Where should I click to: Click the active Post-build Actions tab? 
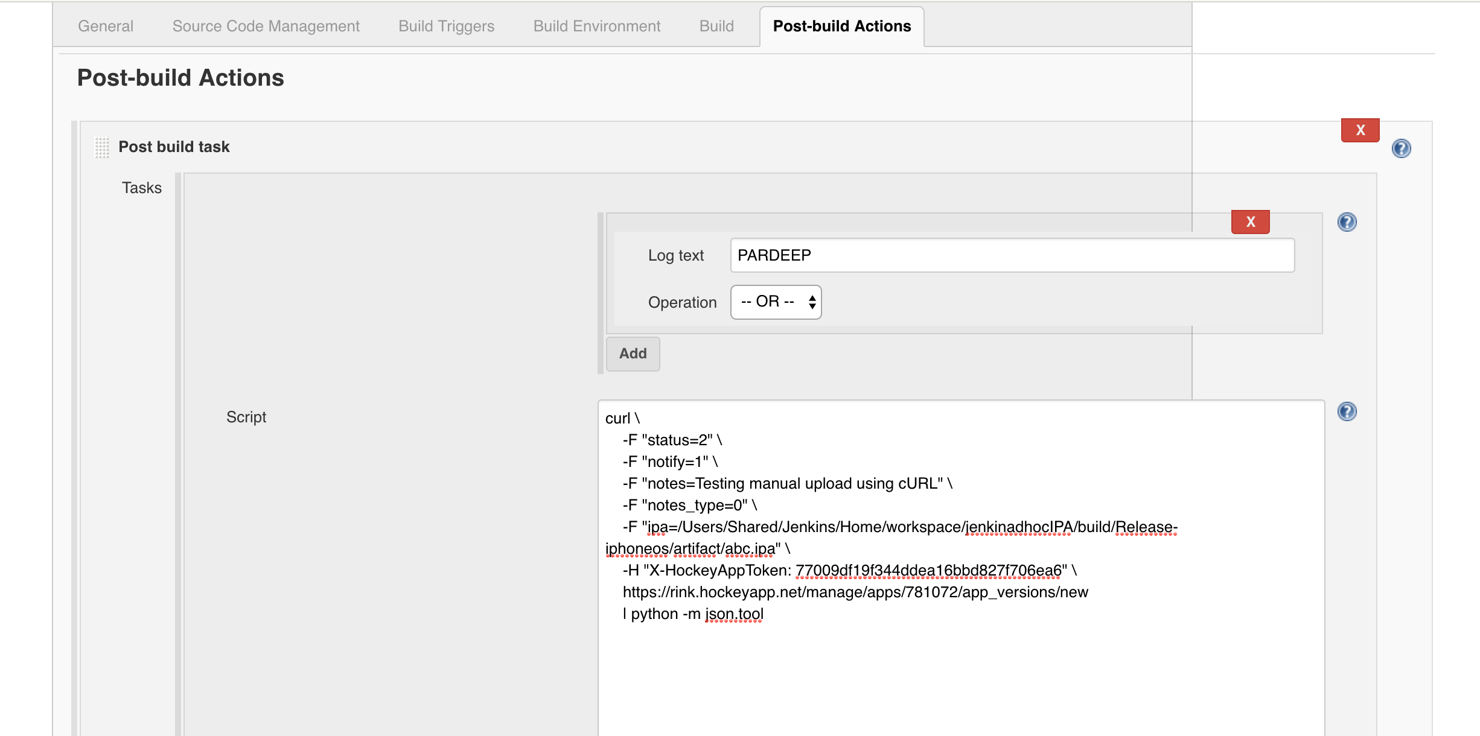point(841,26)
